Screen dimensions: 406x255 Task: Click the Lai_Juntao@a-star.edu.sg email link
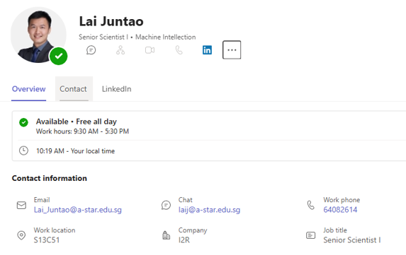78,210
